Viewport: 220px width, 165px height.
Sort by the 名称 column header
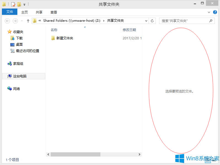pyautogui.click(x=54, y=30)
